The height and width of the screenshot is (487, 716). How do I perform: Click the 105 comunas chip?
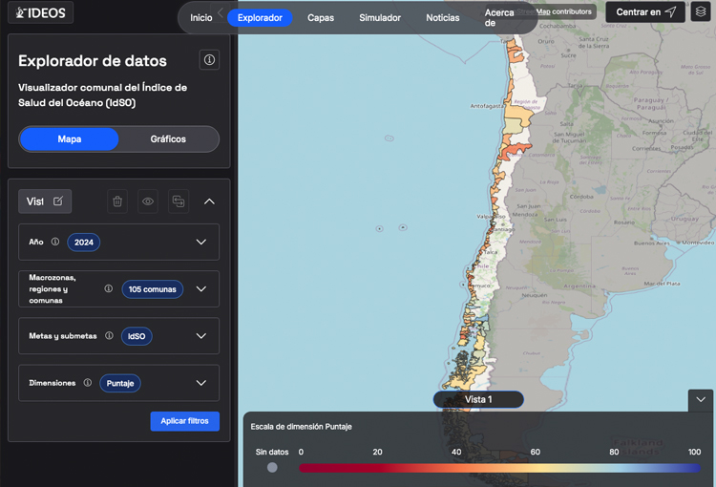153,289
